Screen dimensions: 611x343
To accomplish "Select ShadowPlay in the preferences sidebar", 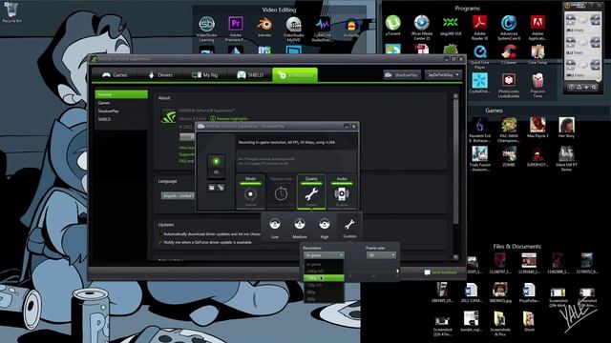I will [121, 111].
